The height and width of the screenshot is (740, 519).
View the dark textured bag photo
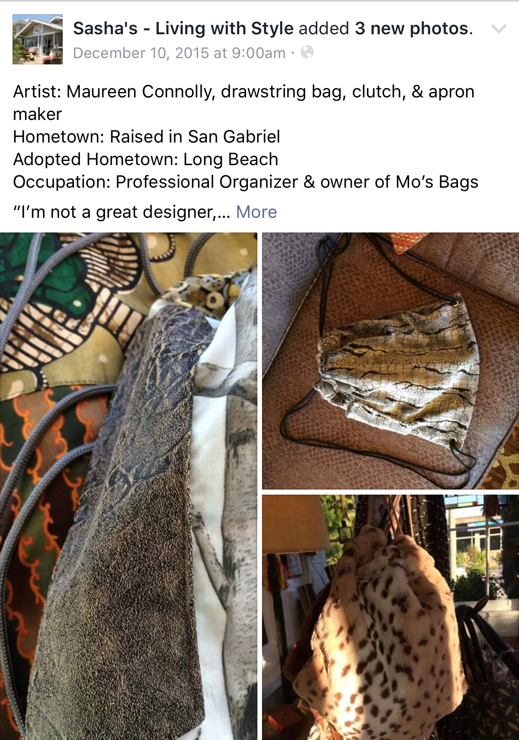(129, 486)
